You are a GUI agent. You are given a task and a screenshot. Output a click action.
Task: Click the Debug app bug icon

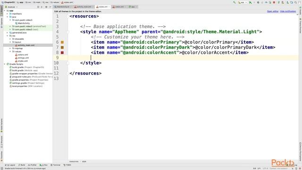[258, 2]
